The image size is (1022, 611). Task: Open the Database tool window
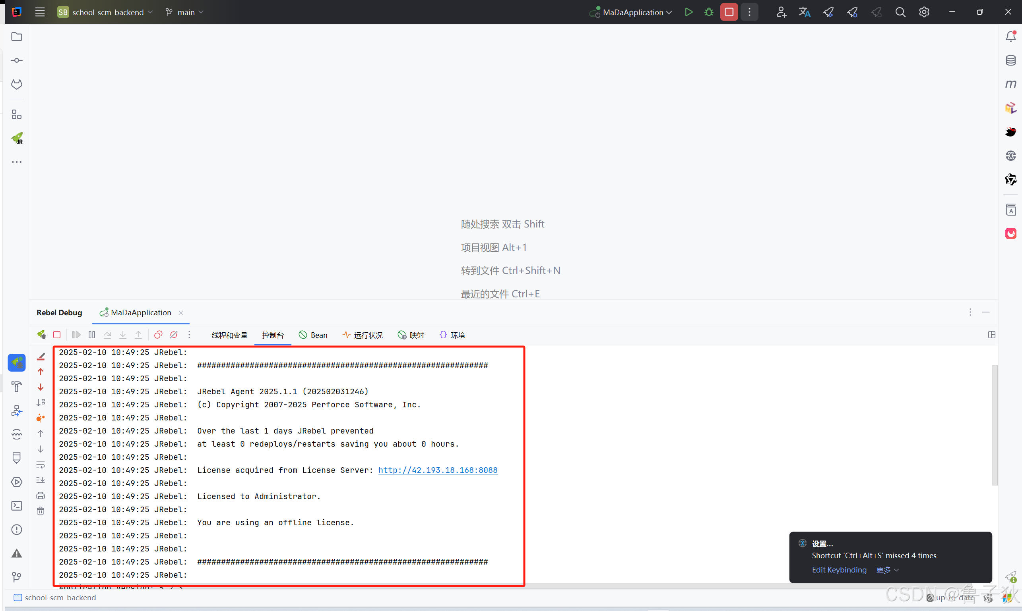click(1010, 60)
